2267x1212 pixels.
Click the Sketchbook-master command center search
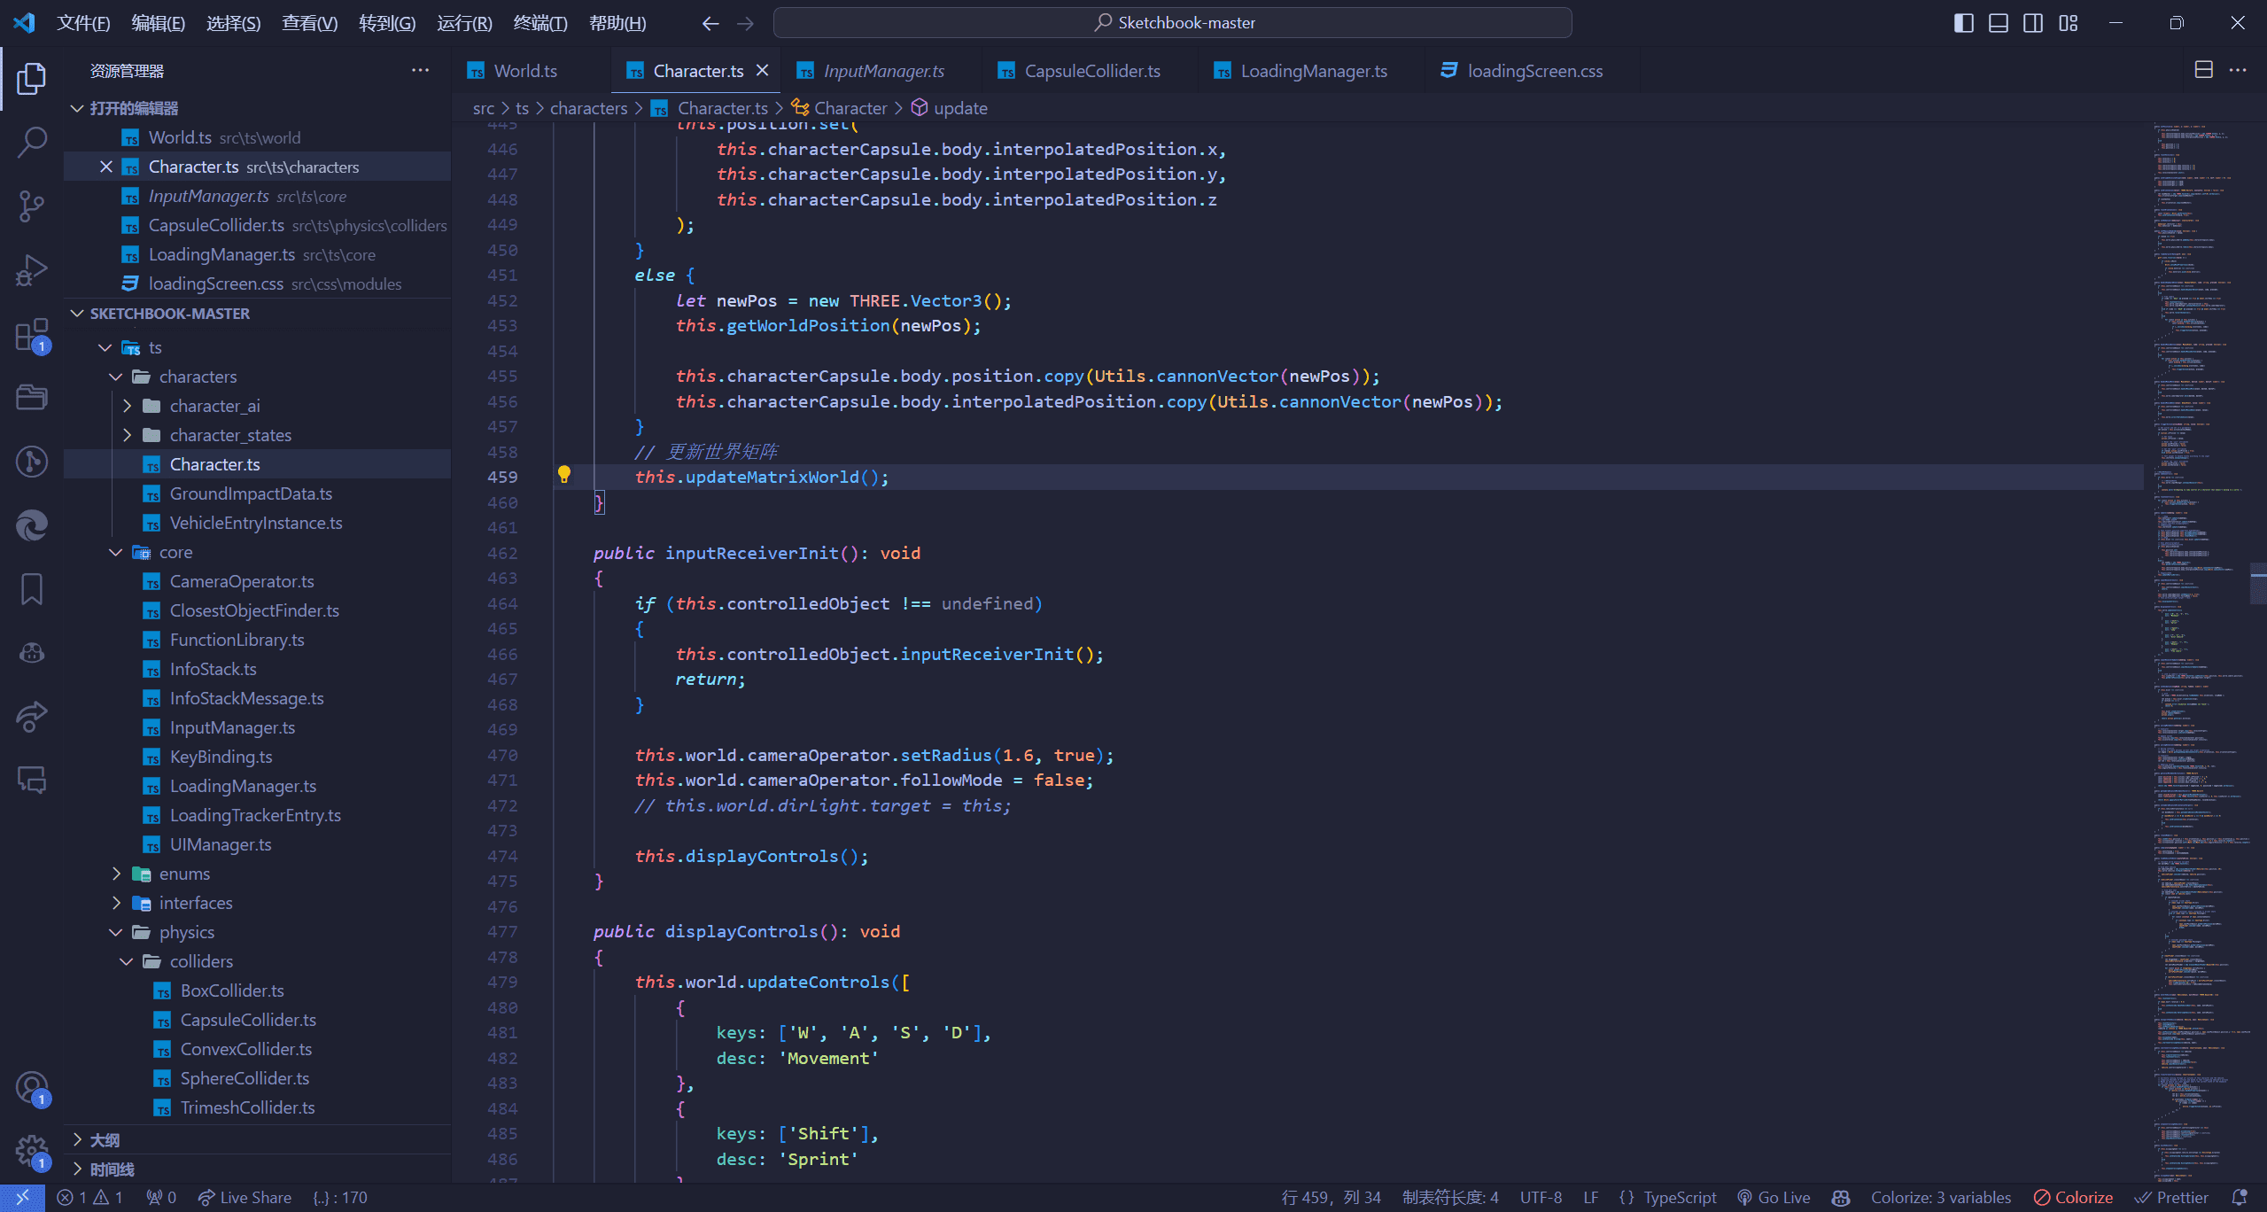coord(1173,23)
